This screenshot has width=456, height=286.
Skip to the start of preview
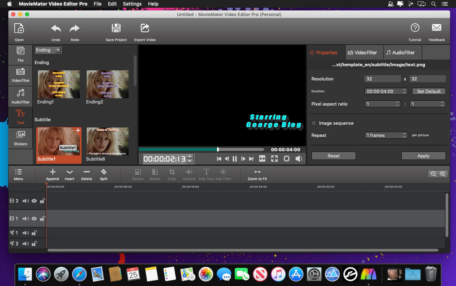219,159
